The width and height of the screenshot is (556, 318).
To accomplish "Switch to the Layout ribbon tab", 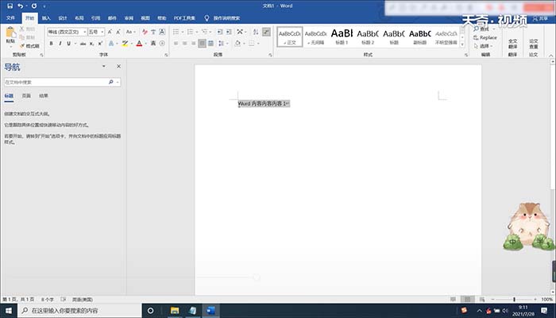I will coord(79,18).
